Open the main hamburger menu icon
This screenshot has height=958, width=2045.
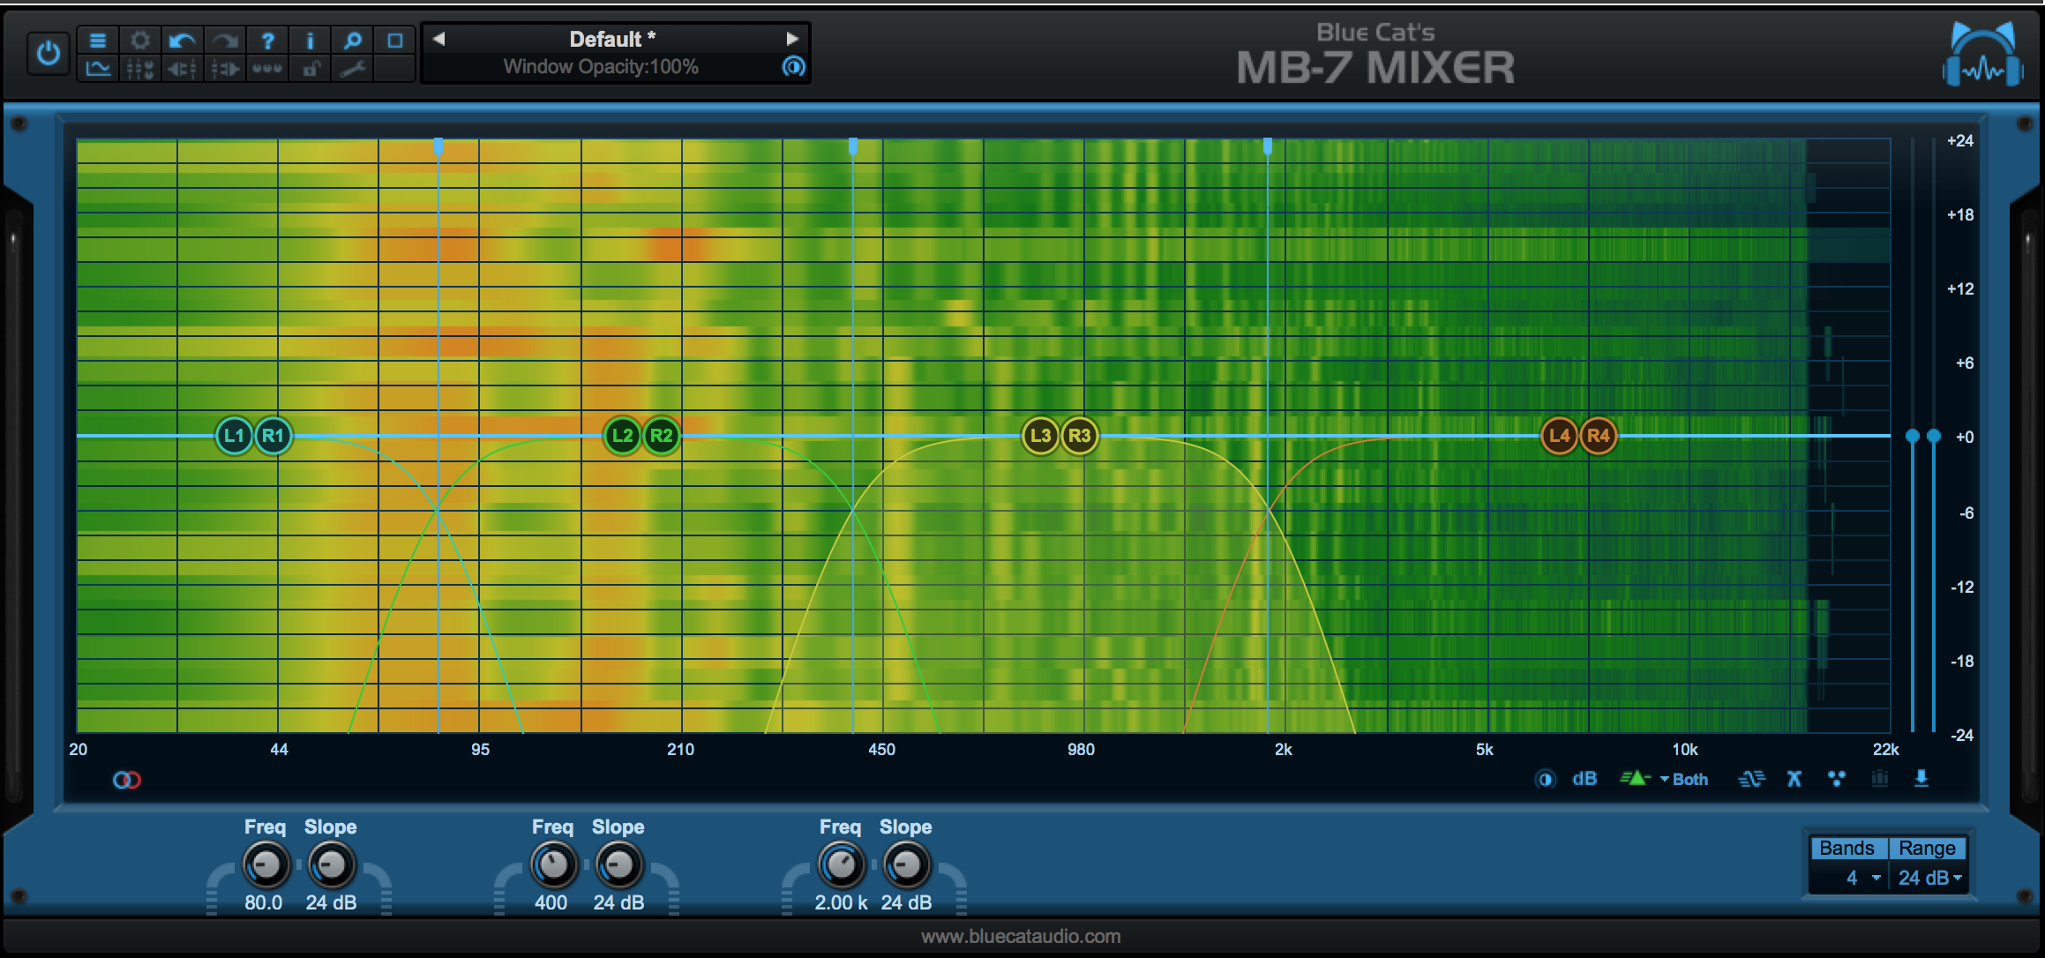[98, 40]
